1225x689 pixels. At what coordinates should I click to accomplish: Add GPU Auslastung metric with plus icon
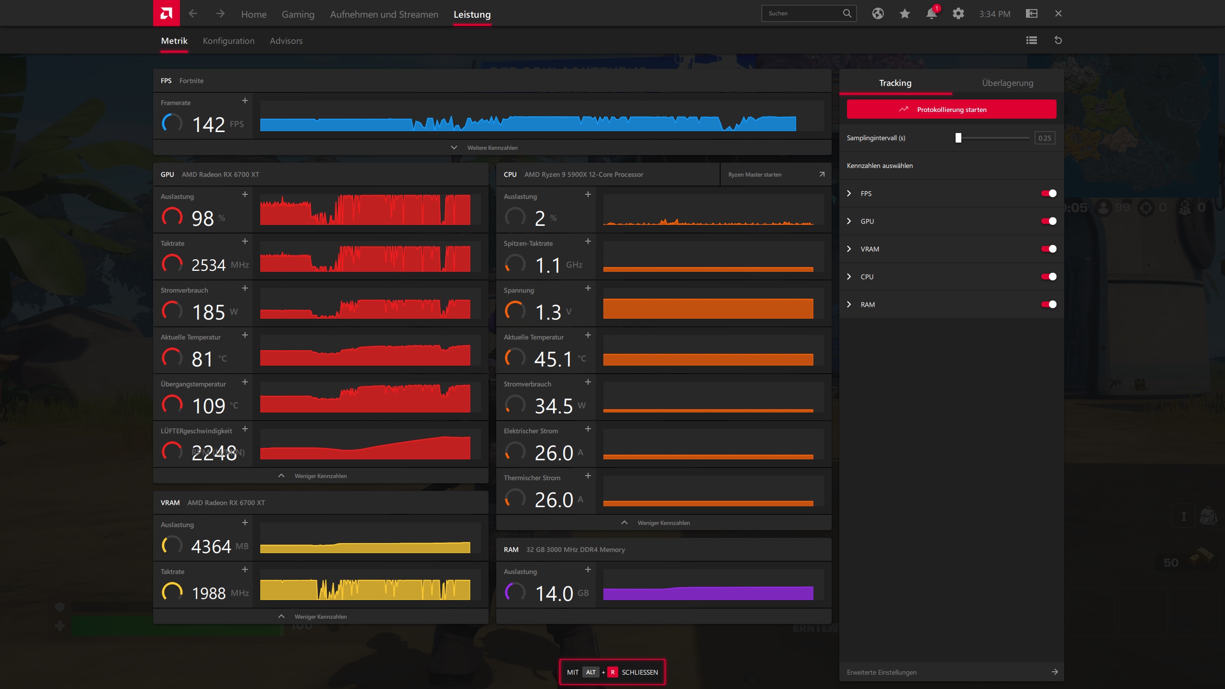point(245,194)
